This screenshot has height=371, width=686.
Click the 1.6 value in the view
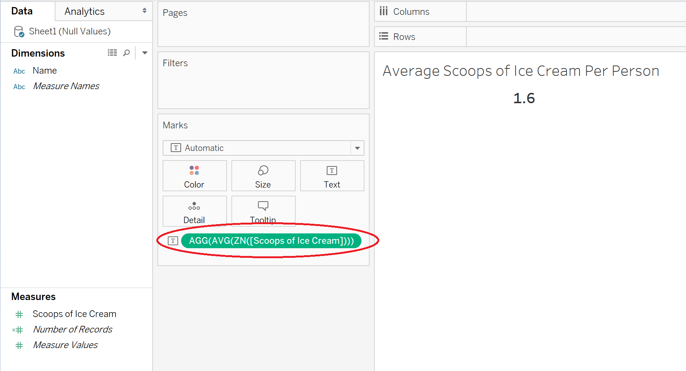coord(524,98)
